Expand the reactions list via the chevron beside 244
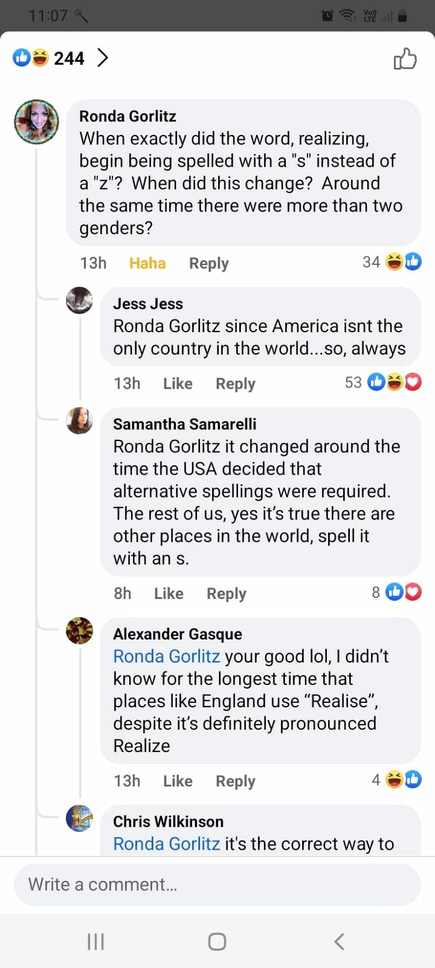Image resolution: width=435 pixels, height=968 pixels. pyautogui.click(x=104, y=58)
